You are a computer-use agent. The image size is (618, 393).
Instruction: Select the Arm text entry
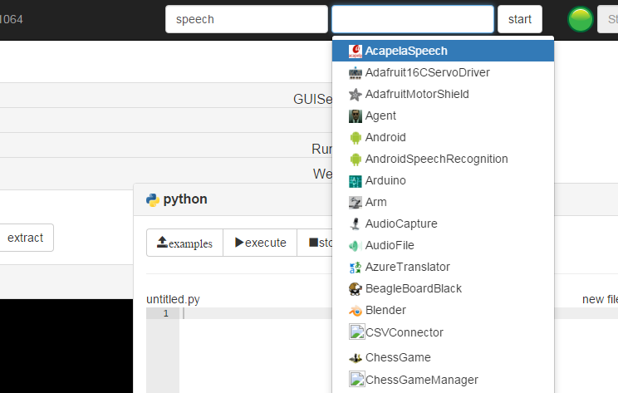pos(376,202)
